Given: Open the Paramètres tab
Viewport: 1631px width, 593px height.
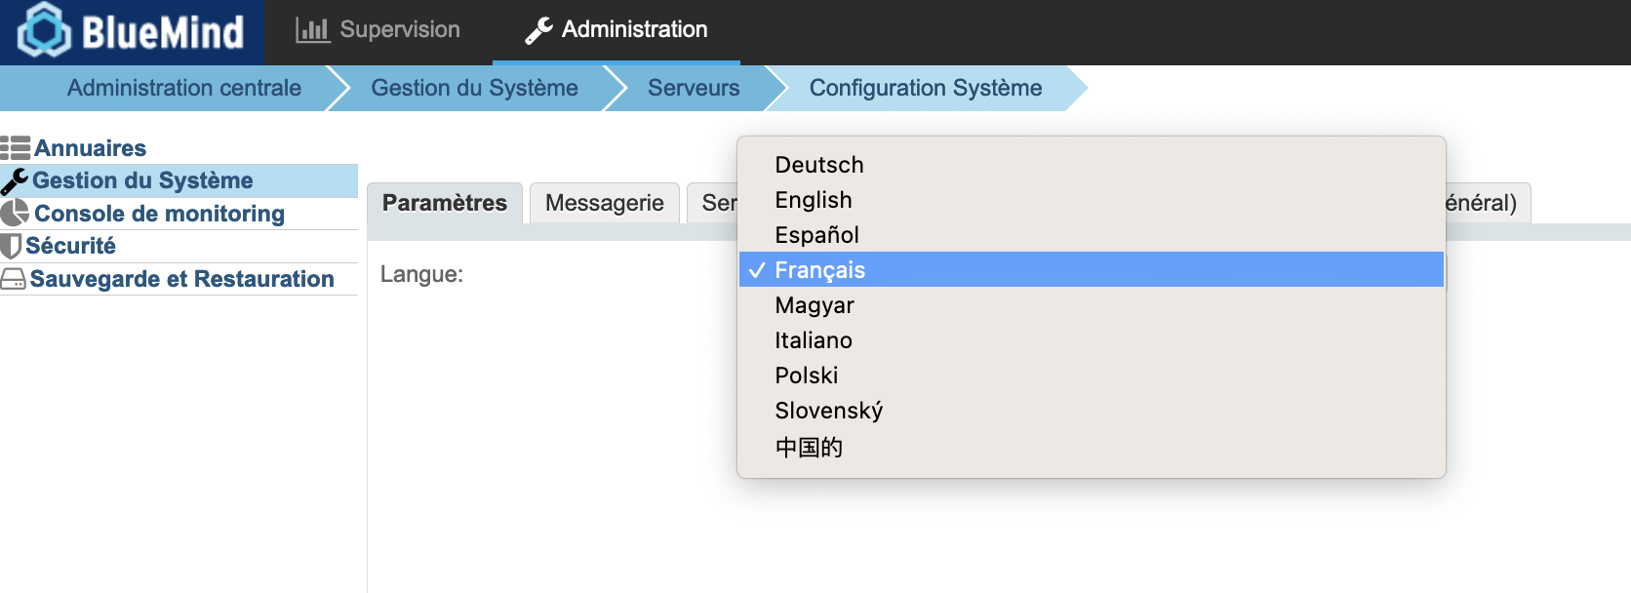Looking at the screenshot, I should 445,203.
